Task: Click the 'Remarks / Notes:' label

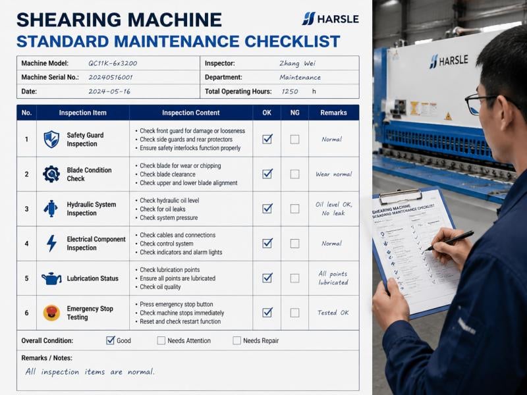Action: [47, 358]
